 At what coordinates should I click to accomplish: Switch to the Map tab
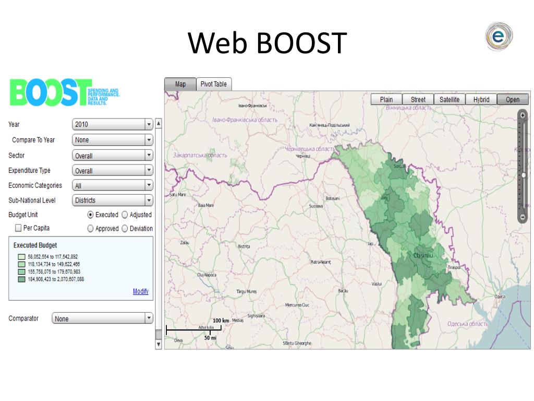(180, 84)
